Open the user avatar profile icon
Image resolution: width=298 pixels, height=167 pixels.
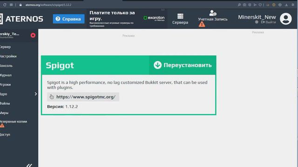285,19
